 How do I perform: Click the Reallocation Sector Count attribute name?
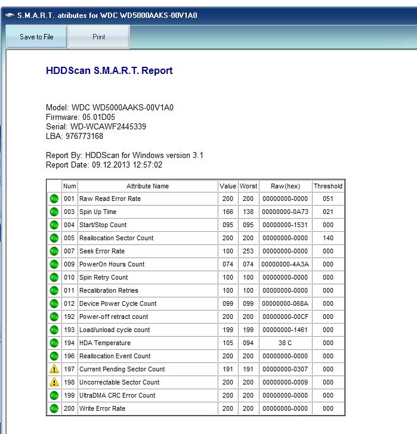tap(116, 238)
